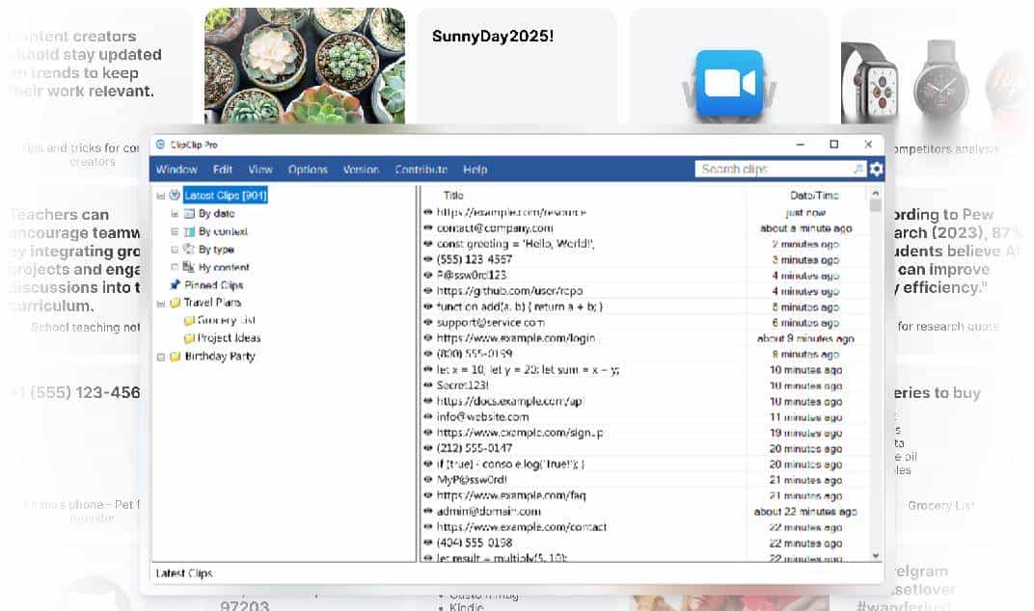1034x611 pixels.
Task: Select the 'let x = 10; let y = 20' clip
Action: click(x=528, y=370)
